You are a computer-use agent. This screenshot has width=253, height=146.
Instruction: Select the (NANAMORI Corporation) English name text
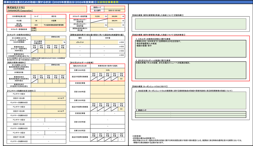tap(20, 11)
